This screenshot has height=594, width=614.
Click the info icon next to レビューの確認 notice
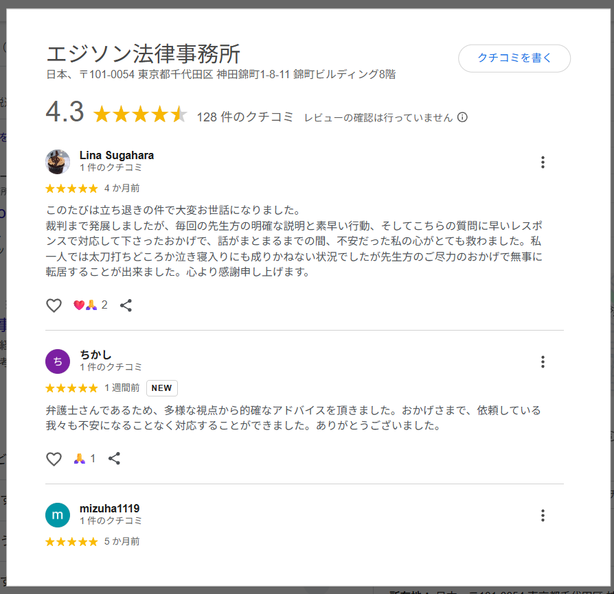point(464,117)
